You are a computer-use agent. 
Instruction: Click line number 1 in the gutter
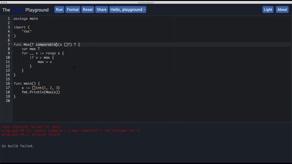[9, 19]
